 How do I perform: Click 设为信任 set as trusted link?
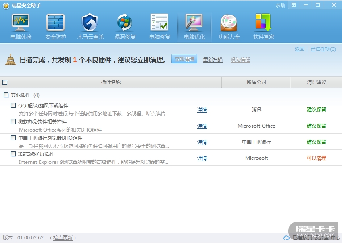240,60
